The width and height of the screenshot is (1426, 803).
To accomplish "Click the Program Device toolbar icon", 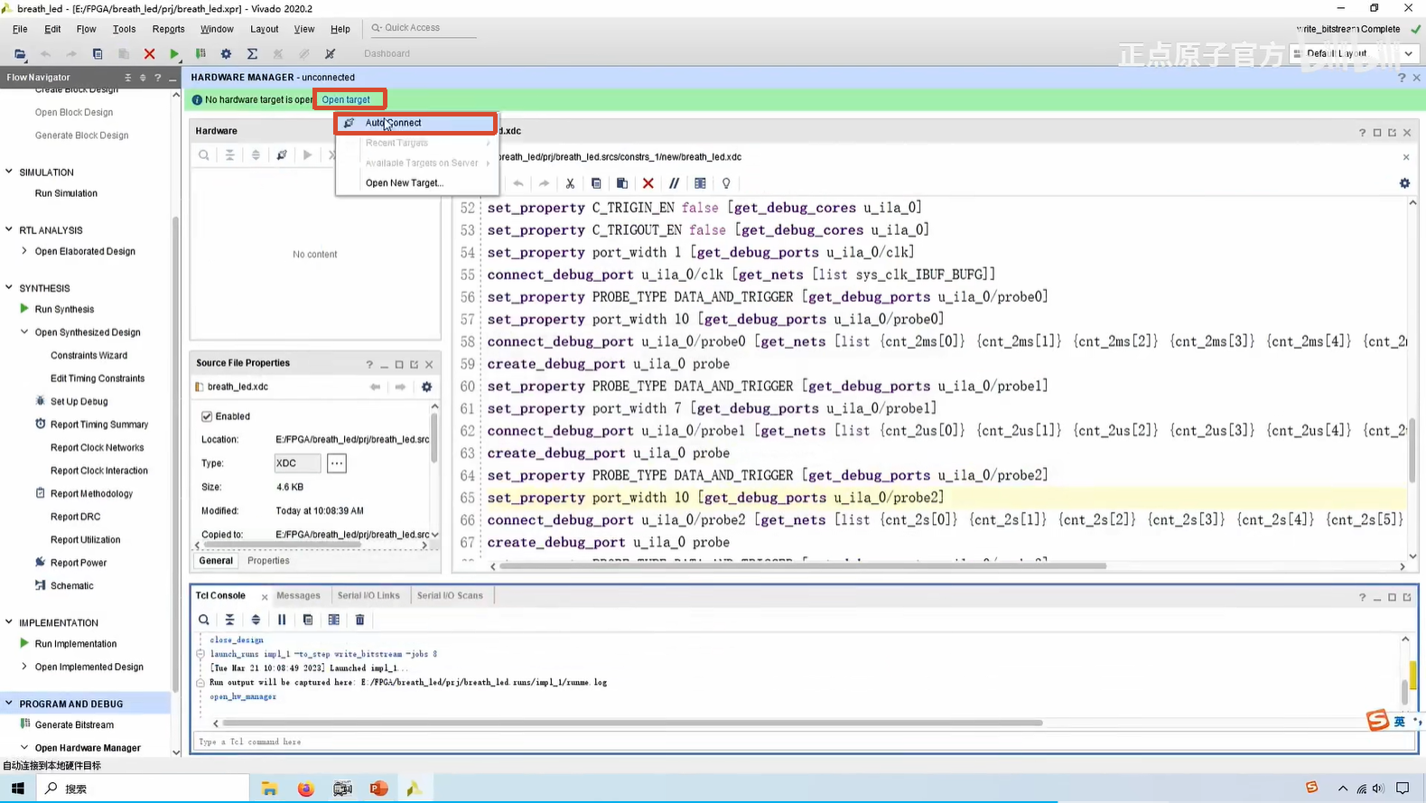I will [x=200, y=53].
